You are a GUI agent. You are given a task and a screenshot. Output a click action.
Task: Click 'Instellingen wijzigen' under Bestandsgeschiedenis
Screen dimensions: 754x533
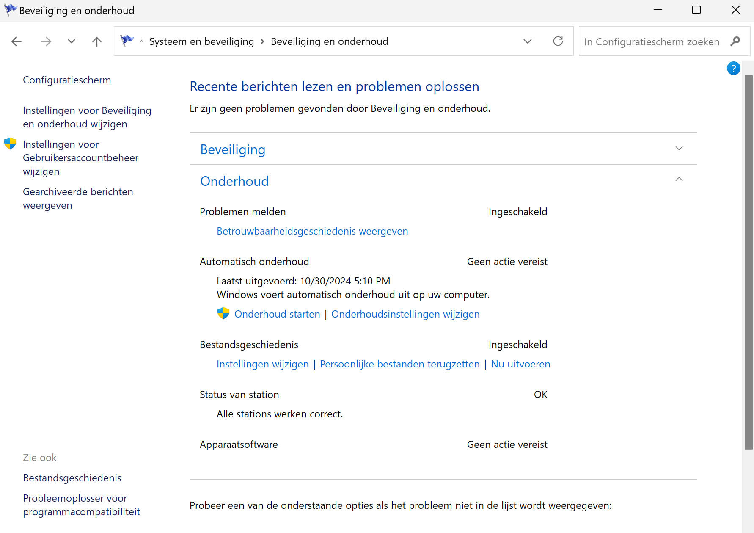(x=263, y=364)
